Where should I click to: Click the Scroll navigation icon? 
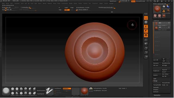coord(146,44)
